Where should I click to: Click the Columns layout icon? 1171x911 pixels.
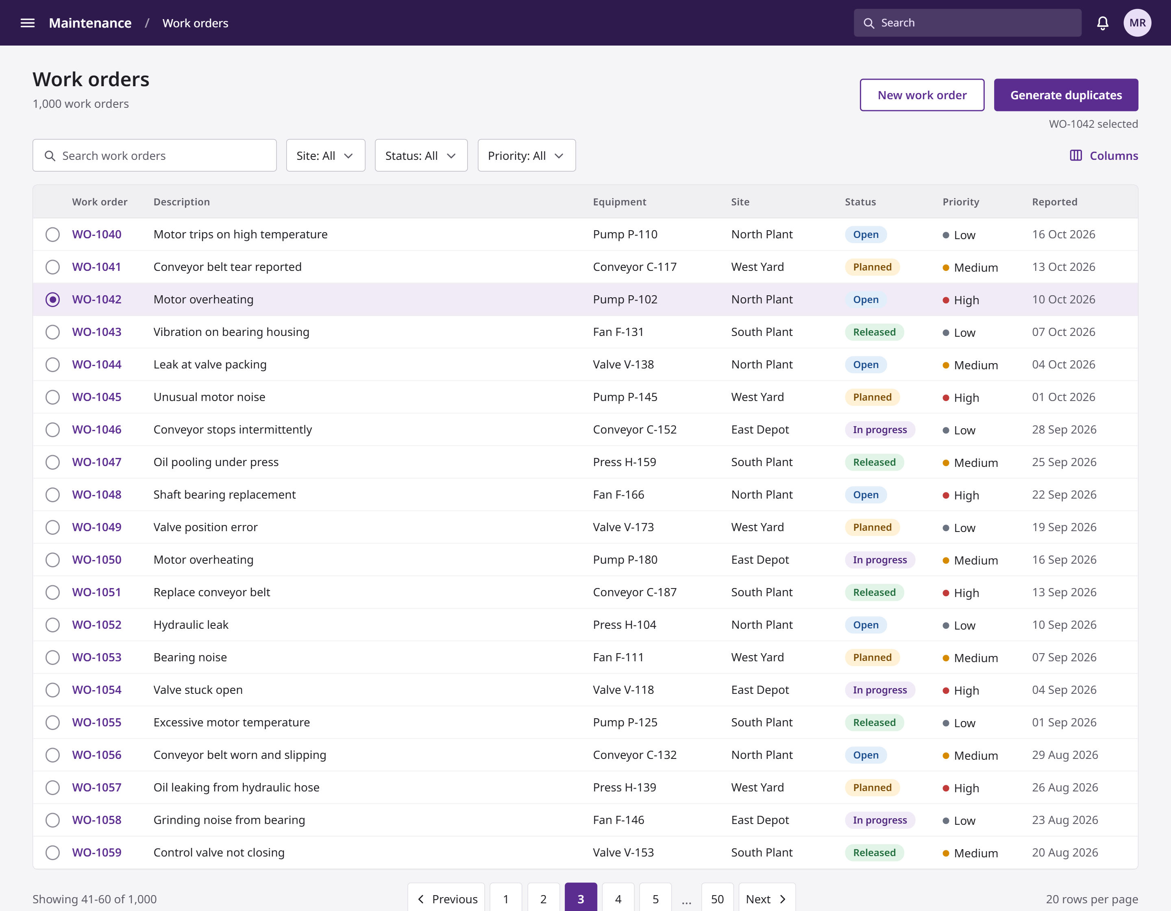[1075, 155]
